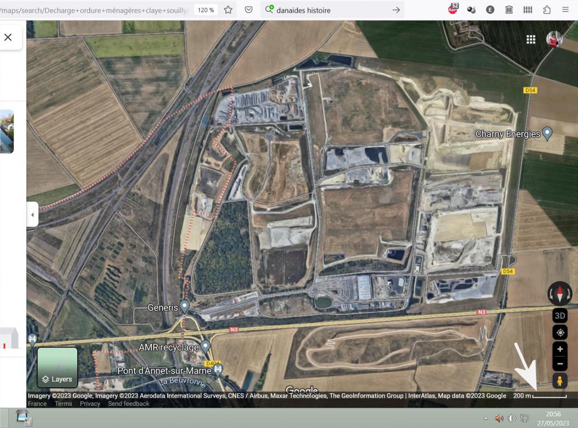Open the Adblock Plus extension icon
This screenshot has width=578, height=428.
(x=453, y=9)
